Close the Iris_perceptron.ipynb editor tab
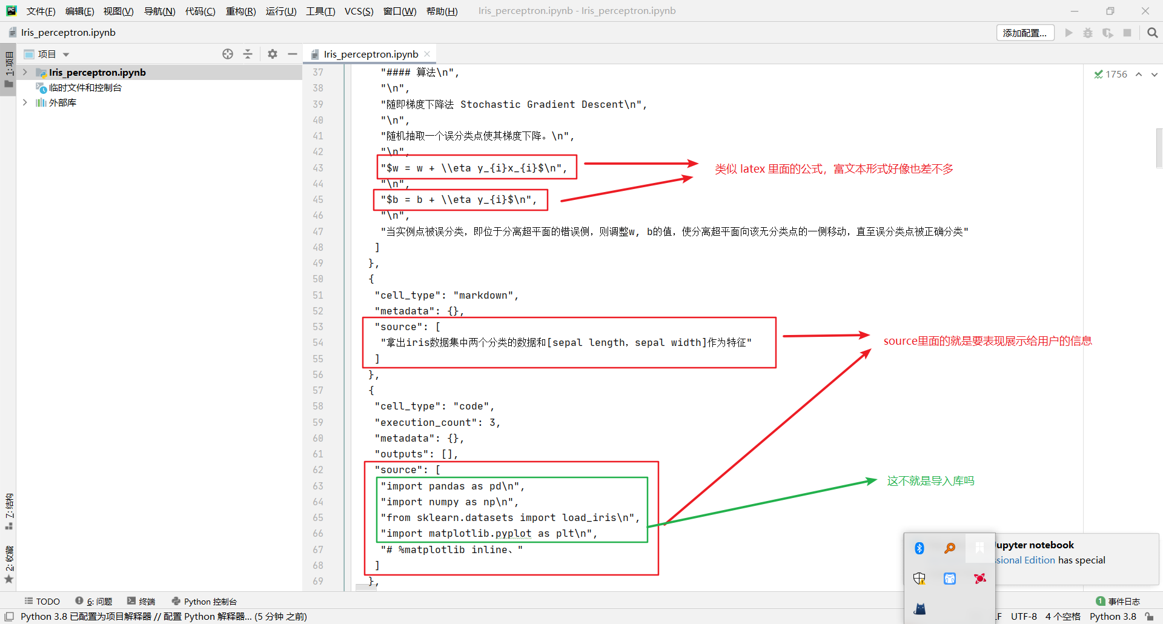The width and height of the screenshot is (1163, 624). (427, 54)
